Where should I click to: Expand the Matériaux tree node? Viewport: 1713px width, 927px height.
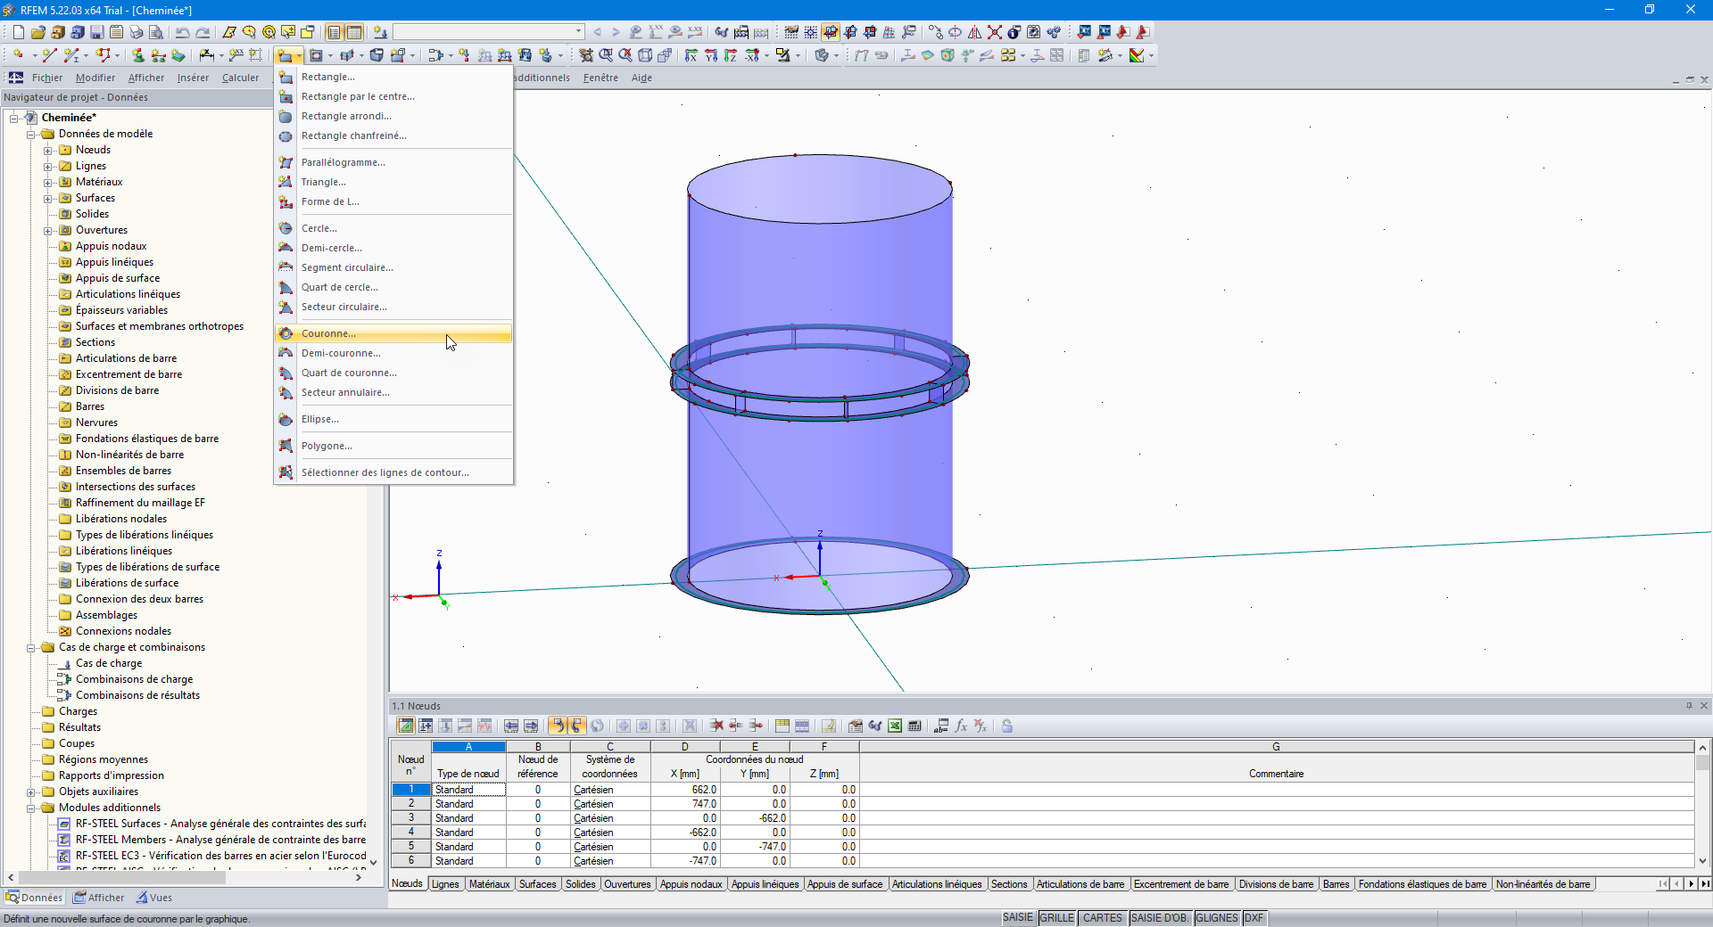coord(48,182)
